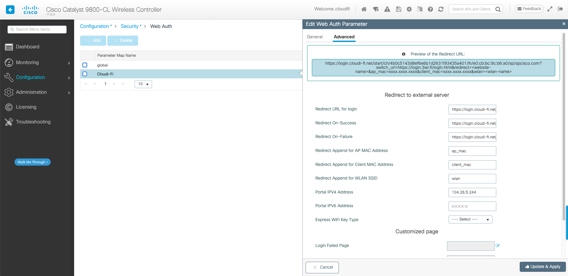Open Troubleshooting from the sidebar
Screen dimensions: 568x276
coord(33,122)
